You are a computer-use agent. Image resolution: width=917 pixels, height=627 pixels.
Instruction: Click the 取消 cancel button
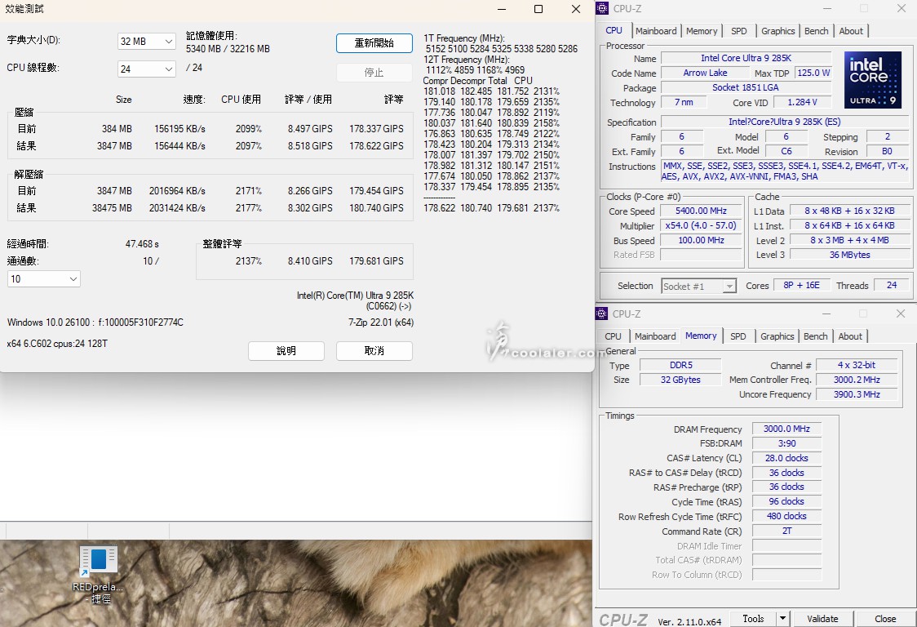[374, 351]
